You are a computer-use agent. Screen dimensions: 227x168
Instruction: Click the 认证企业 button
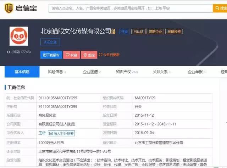pos(50,42)
